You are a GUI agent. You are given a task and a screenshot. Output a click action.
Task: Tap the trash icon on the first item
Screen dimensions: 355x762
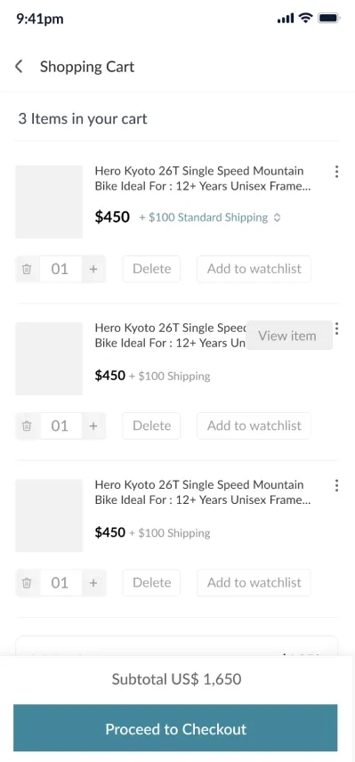coord(28,269)
